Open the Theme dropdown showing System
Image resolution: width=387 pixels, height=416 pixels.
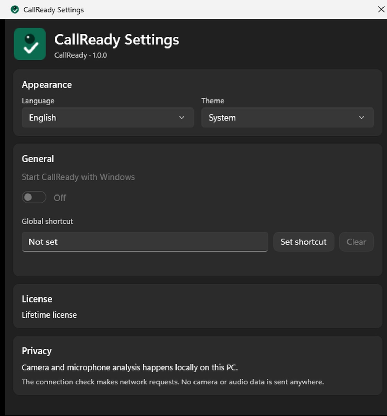(x=287, y=118)
